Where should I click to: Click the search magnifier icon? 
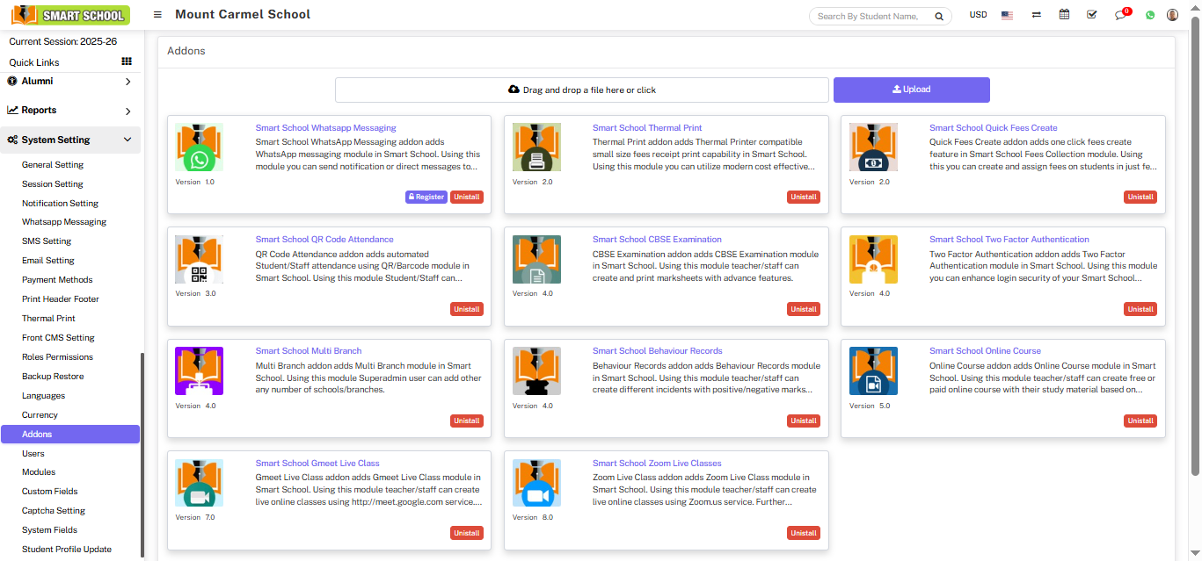pos(939,17)
